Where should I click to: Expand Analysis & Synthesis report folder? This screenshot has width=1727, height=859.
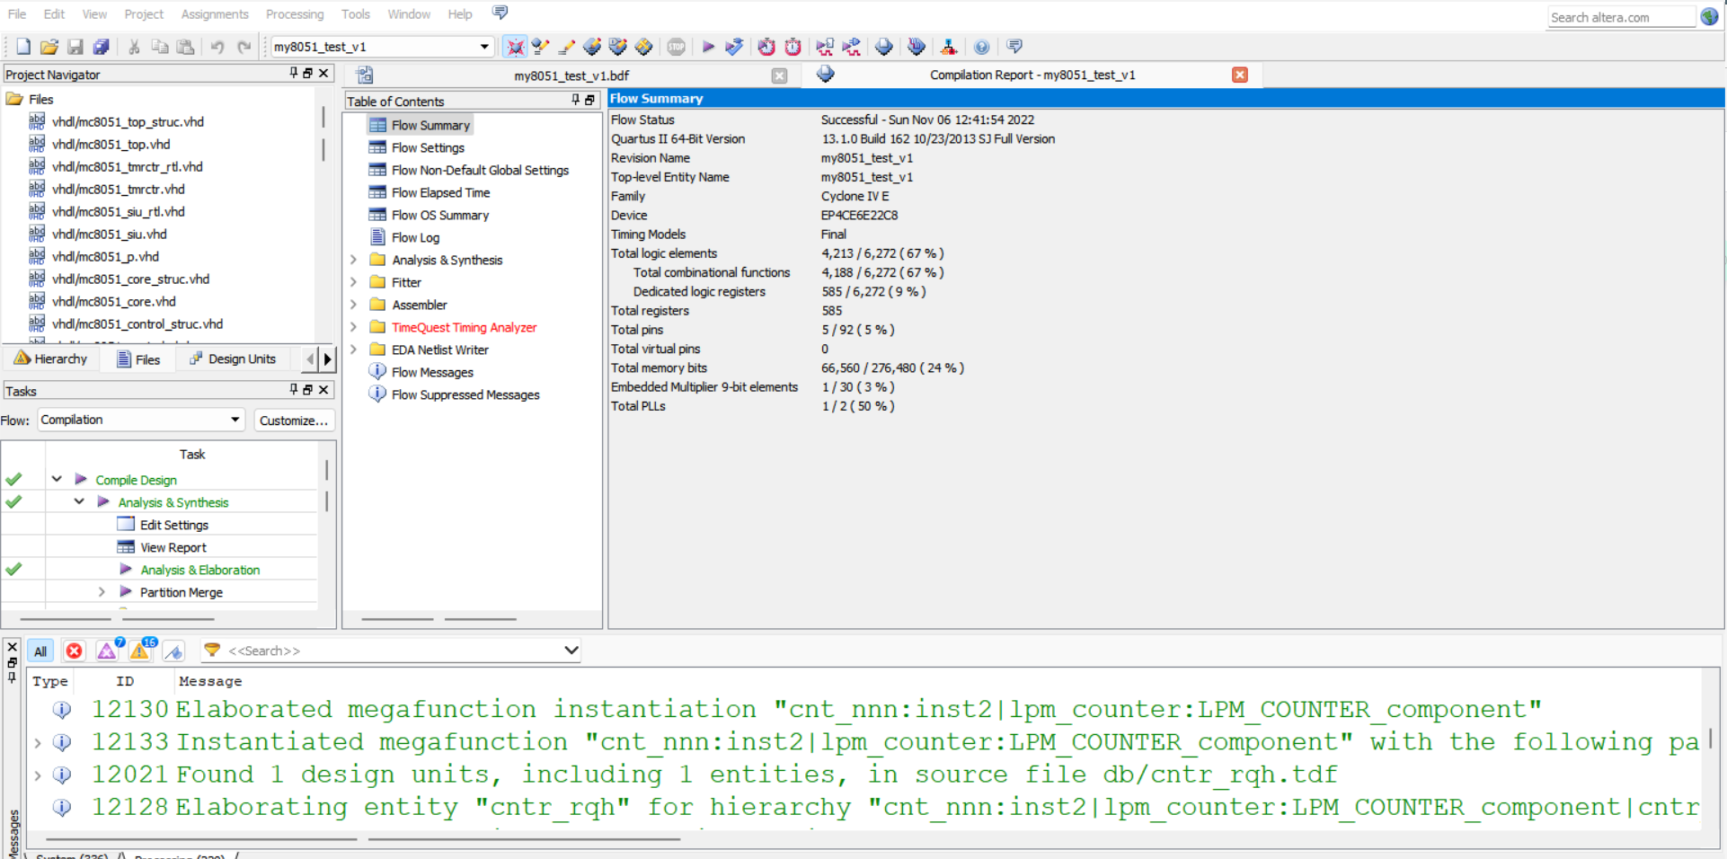coord(353,260)
